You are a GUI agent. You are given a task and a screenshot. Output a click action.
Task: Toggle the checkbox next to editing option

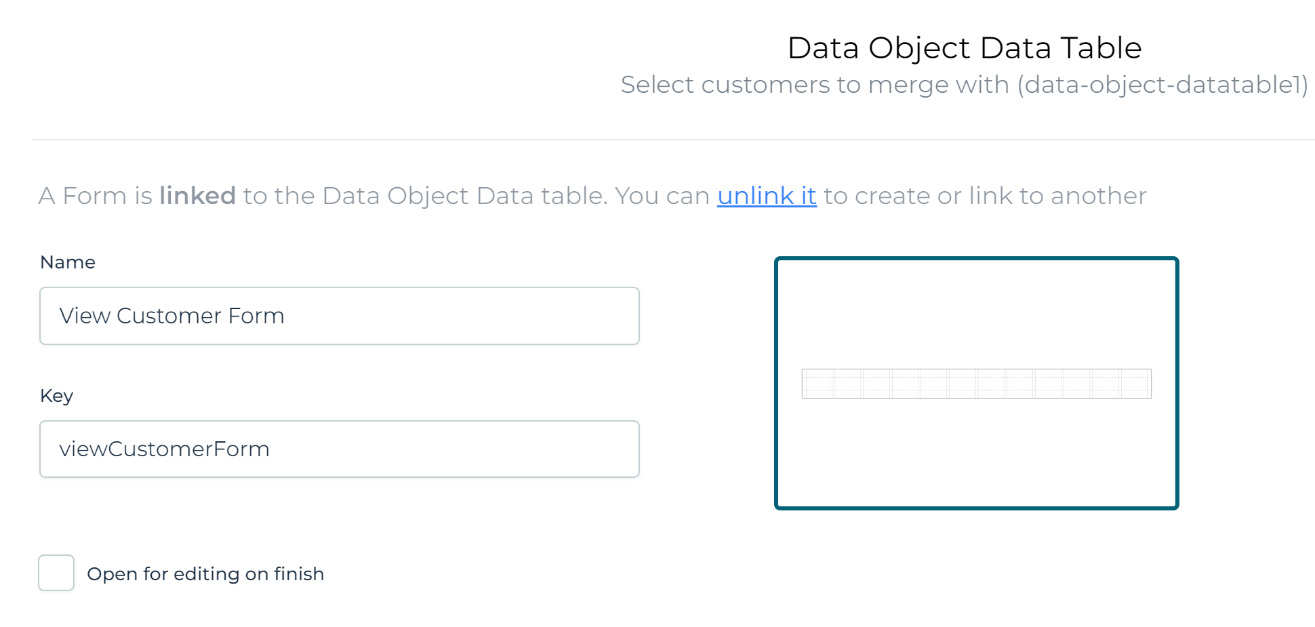(56, 573)
